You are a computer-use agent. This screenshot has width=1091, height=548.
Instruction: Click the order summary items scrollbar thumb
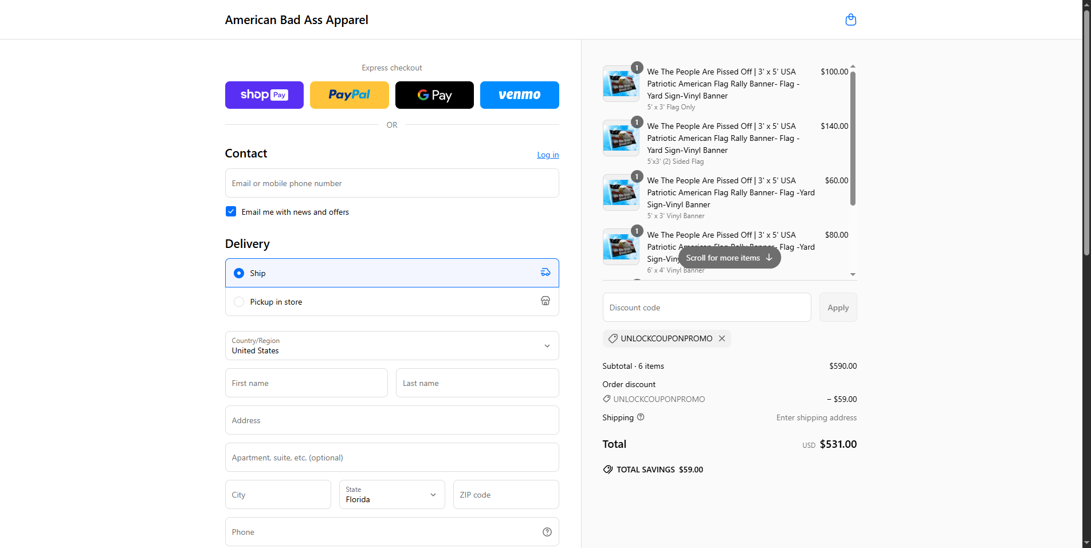[x=853, y=138]
